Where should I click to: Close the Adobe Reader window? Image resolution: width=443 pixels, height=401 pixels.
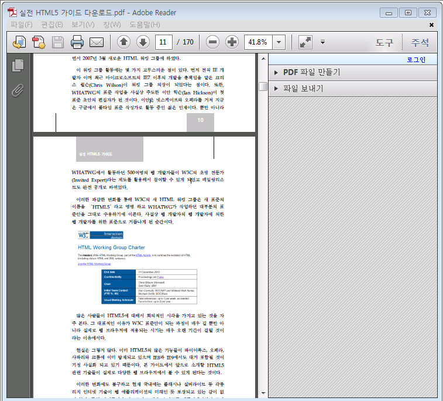click(427, 13)
